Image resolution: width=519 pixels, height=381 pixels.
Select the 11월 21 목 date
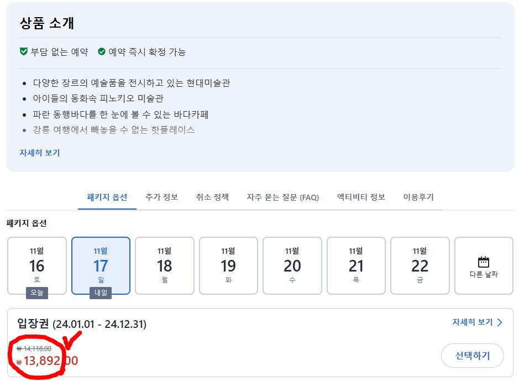point(356,265)
